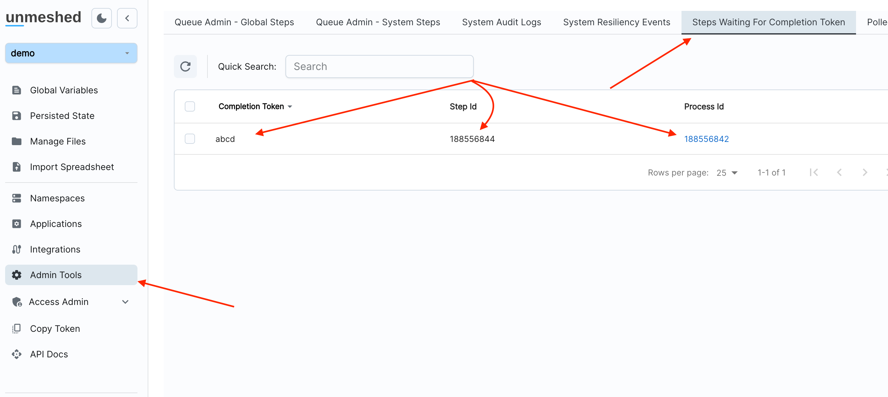Open Manage Files folder icon

click(x=17, y=141)
